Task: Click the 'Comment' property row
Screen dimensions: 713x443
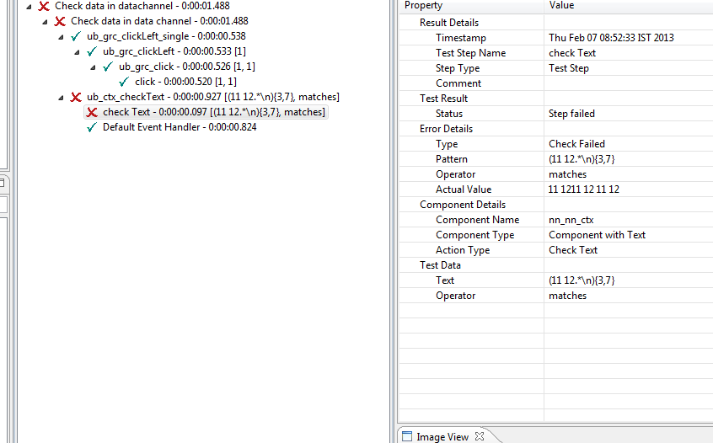Action: click(x=458, y=83)
